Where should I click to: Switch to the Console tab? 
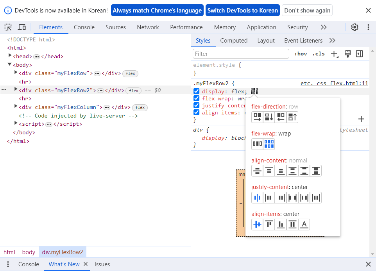[x=84, y=27]
